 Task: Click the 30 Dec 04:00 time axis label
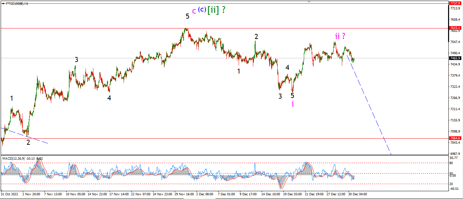[x=358, y=195]
